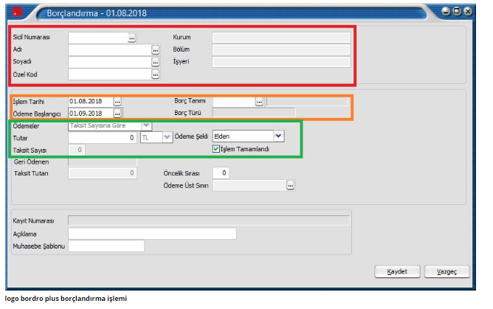
Task: Click into the Tutar amount field
Action: tap(102, 137)
